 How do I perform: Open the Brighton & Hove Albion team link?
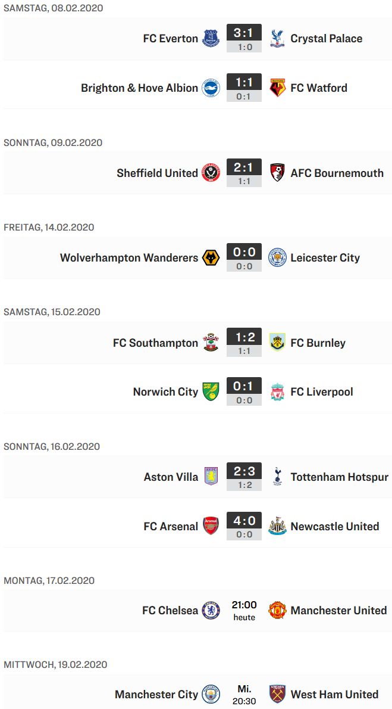click(140, 88)
